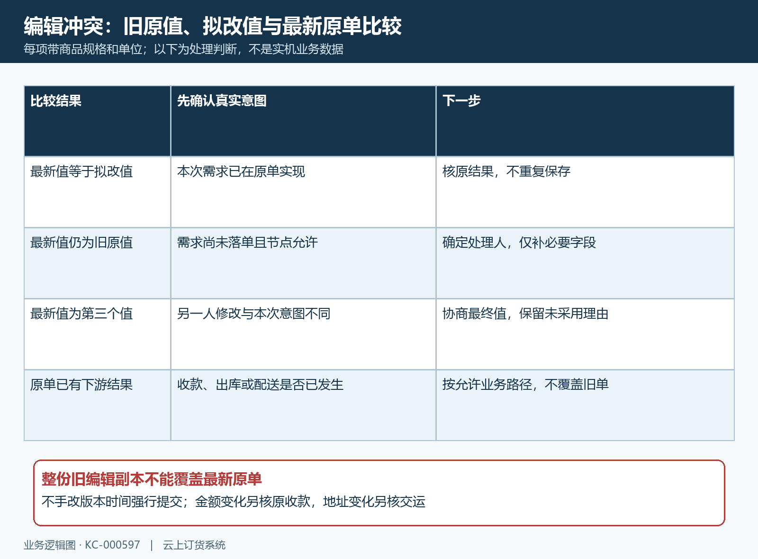The height and width of the screenshot is (559, 758).
Task: Select the cell 最新值为第三个值
Action: tap(97, 334)
